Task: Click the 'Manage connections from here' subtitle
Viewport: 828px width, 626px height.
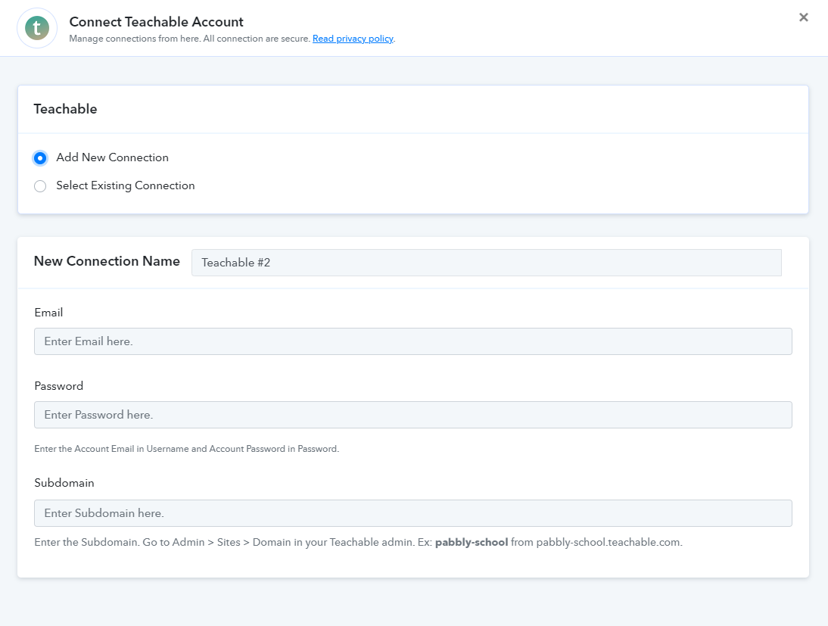Action: click(x=135, y=39)
